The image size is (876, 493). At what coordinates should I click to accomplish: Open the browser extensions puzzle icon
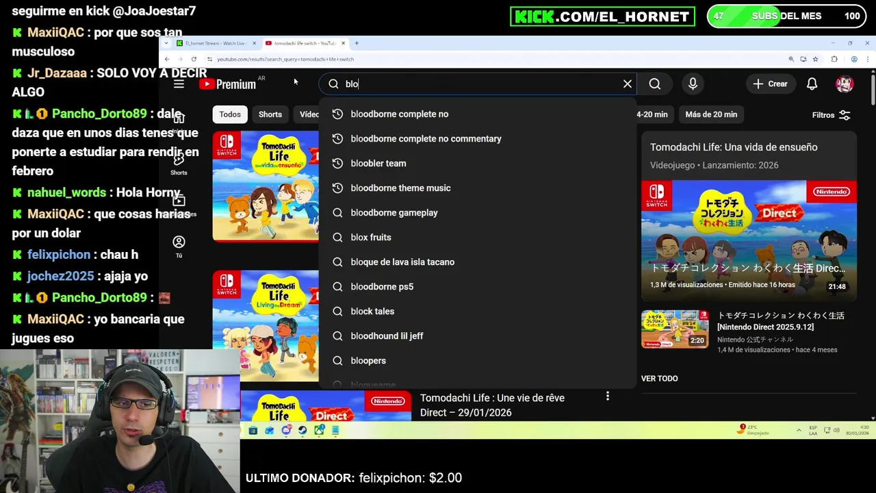834,59
